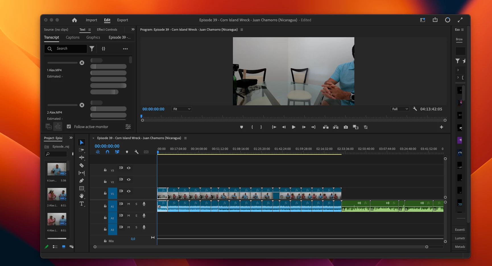
Task: Open the Lumetri panel tab
Action: click(x=460, y=238)
